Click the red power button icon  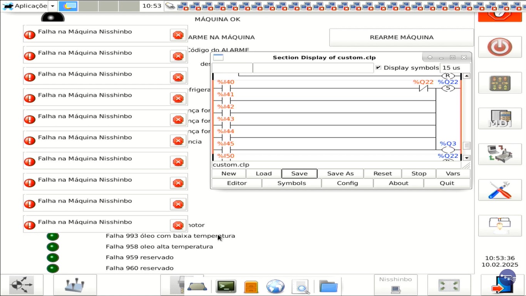point(499,47)
